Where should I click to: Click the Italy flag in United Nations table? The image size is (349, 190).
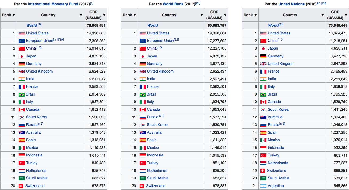(263, 87)
